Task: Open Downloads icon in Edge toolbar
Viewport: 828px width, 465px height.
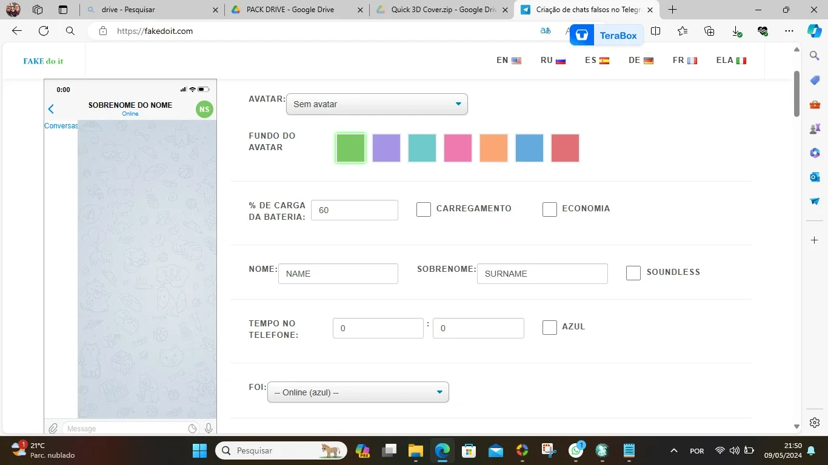Action: click(x=736, y=31)
